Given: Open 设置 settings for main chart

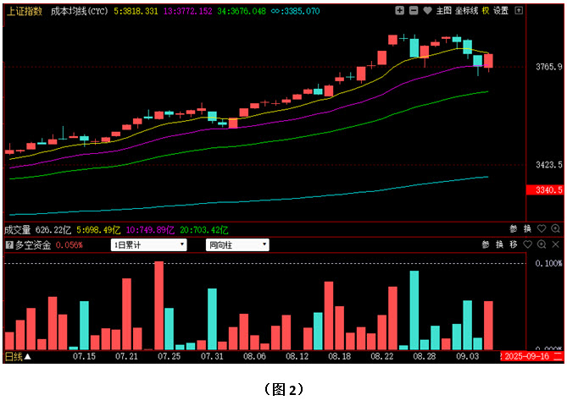Looking at the screenshot, I should (x=501, y=11).
